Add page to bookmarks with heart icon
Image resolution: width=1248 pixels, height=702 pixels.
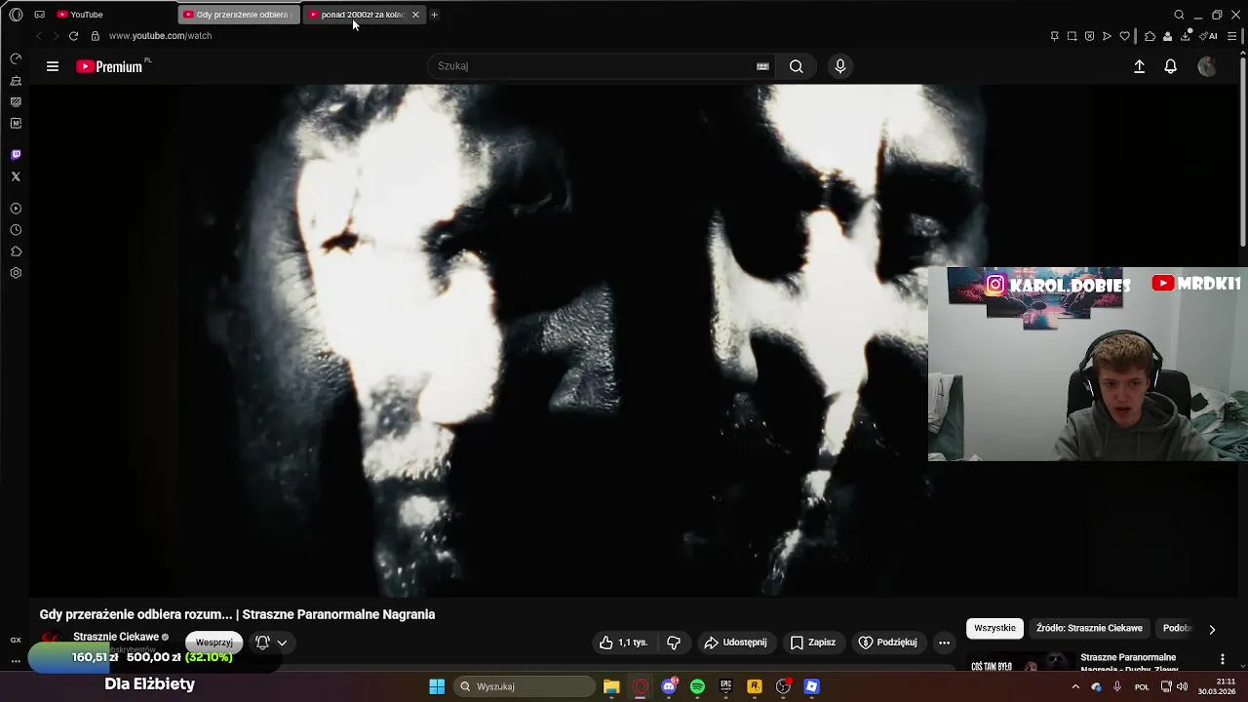1124,36
